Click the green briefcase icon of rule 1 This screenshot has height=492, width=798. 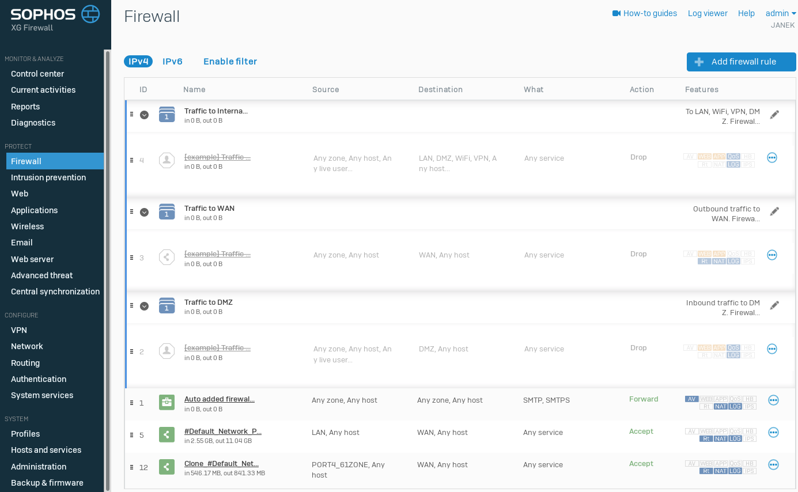[167, 402]
